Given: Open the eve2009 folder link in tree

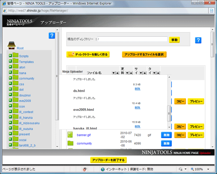Looking at the screenshot, I should [25, 101].
